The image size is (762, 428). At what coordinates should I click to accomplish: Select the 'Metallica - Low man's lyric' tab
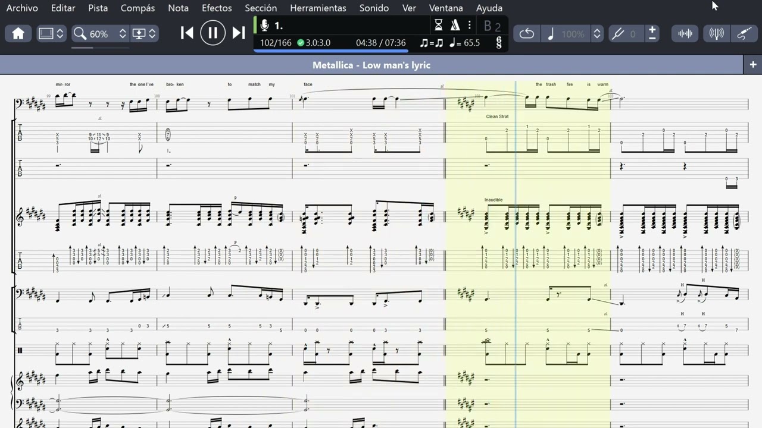tap(371, 65)
